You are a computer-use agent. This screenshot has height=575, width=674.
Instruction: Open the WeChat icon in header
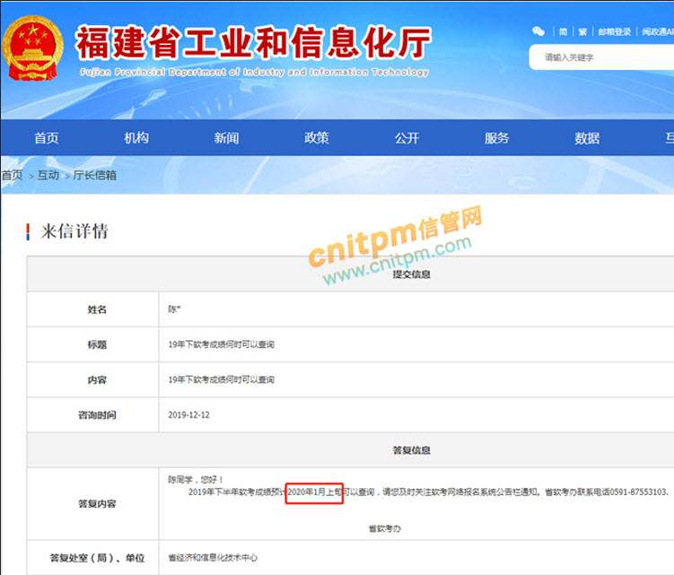538,30
